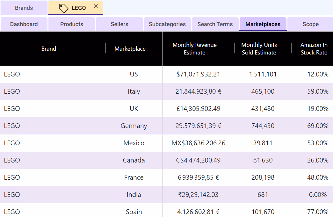This screenshot has width=333, height=217.
Task: Select revenue value £14,305,902.49
Action: pos(198,108)
